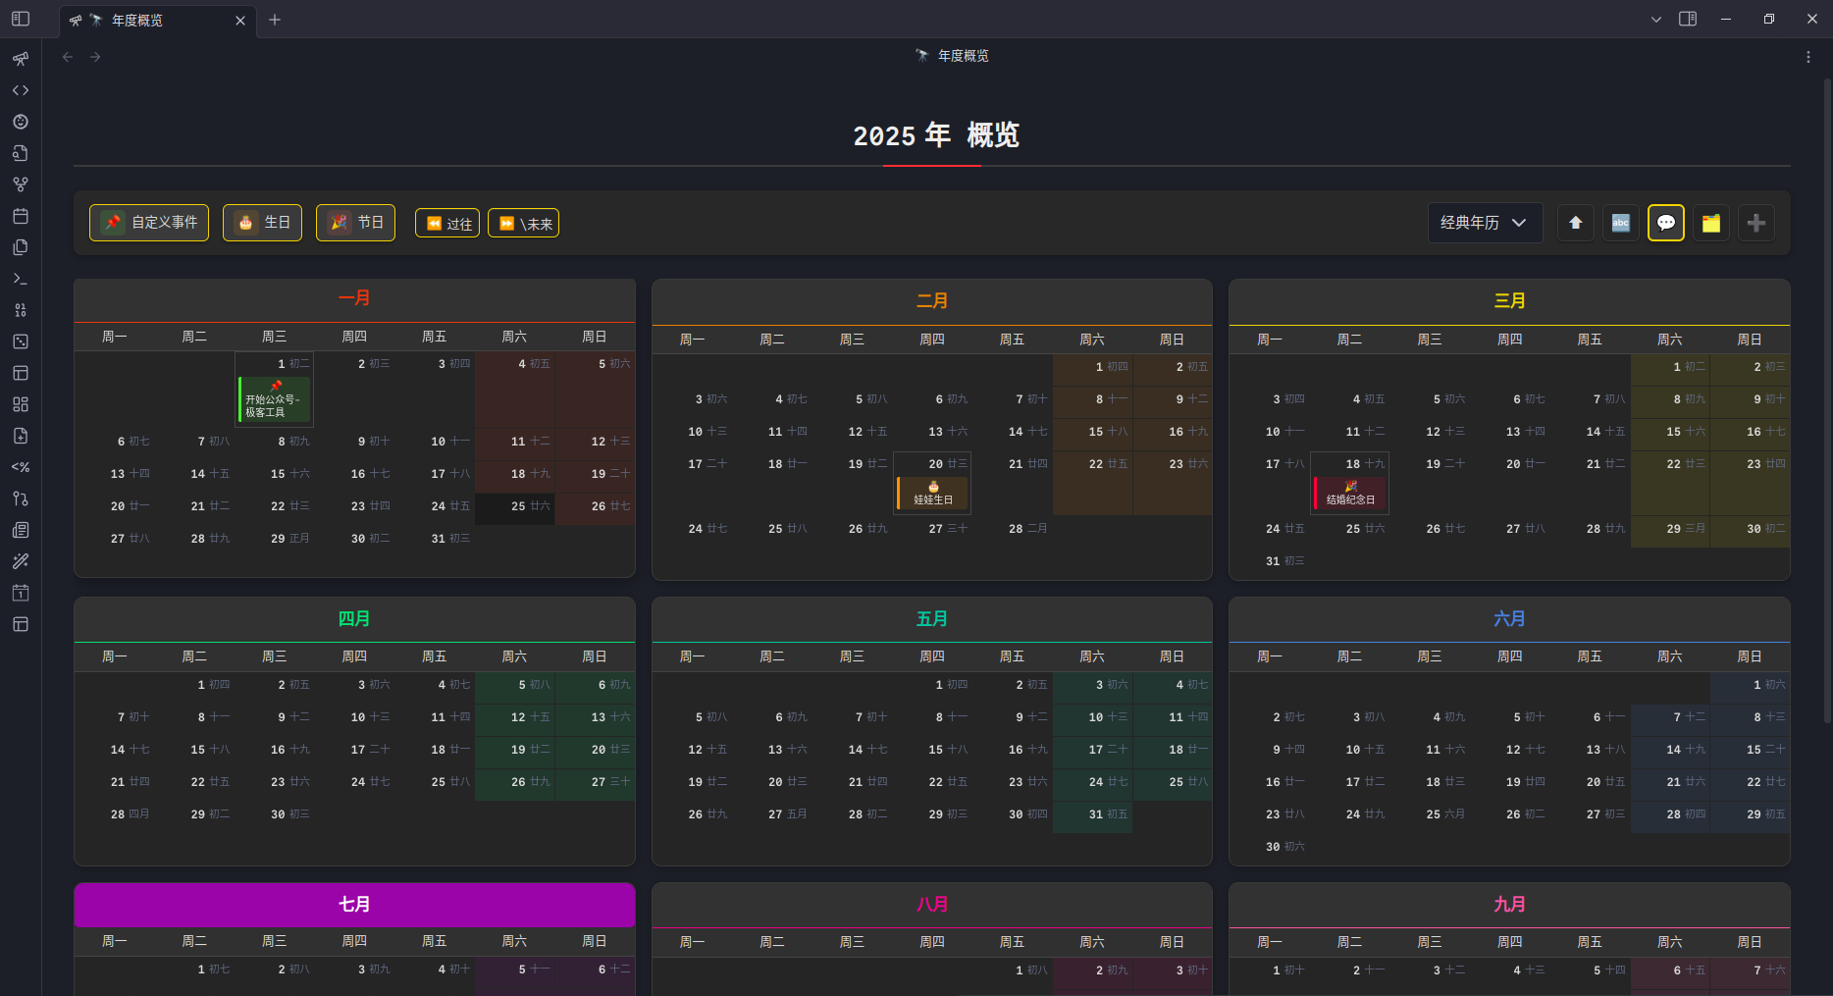Toggle the speech bubble tooltip button
The height and width of the screenshot is (996, 1833).
pyautogui.click(x=1666, y=223)
